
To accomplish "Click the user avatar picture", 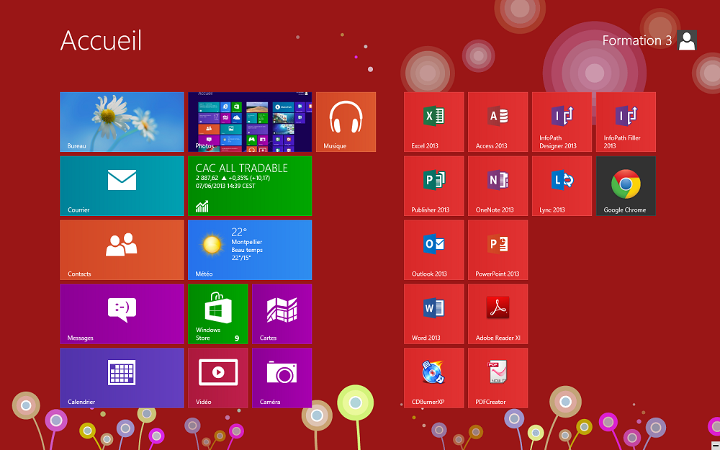I will (687, 40).
